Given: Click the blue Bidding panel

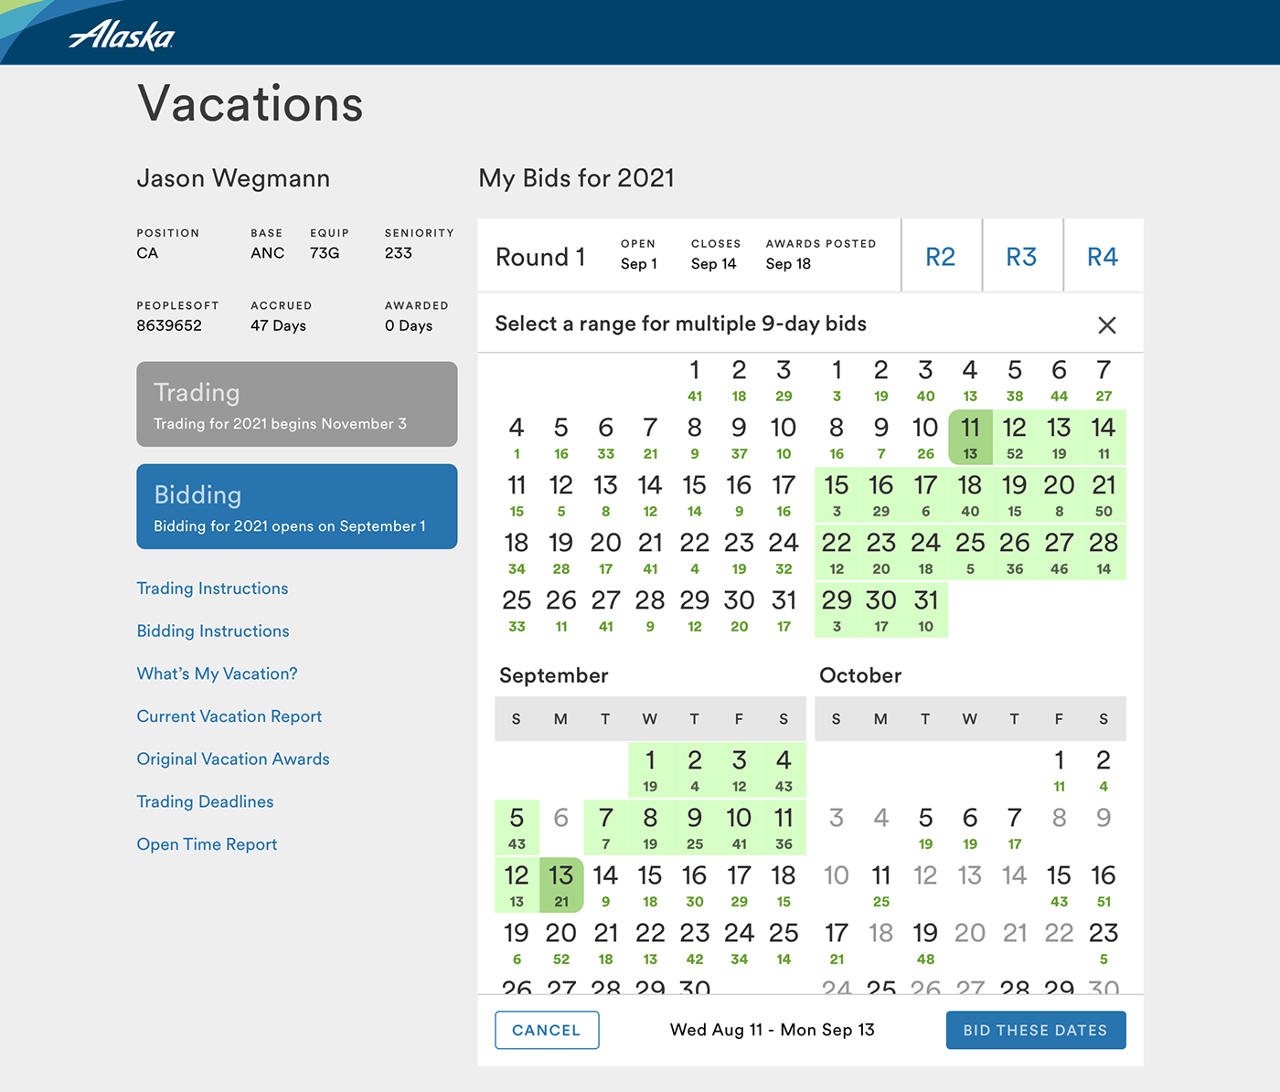Looking at the screenshot, I should click(x=297, y=506).
